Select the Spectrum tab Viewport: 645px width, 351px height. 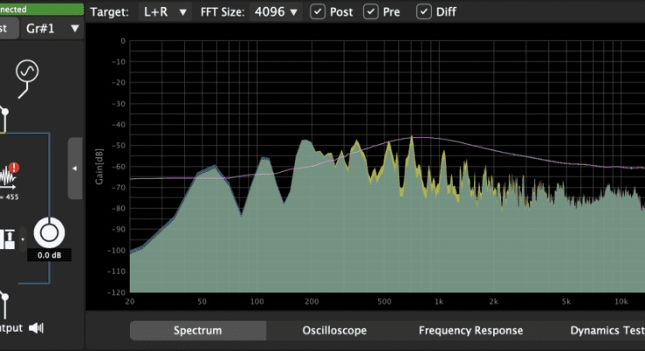pos(197,331)
